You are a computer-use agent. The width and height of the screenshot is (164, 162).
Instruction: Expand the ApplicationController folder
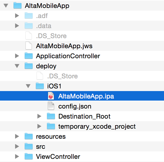click(x=17, y=56)
